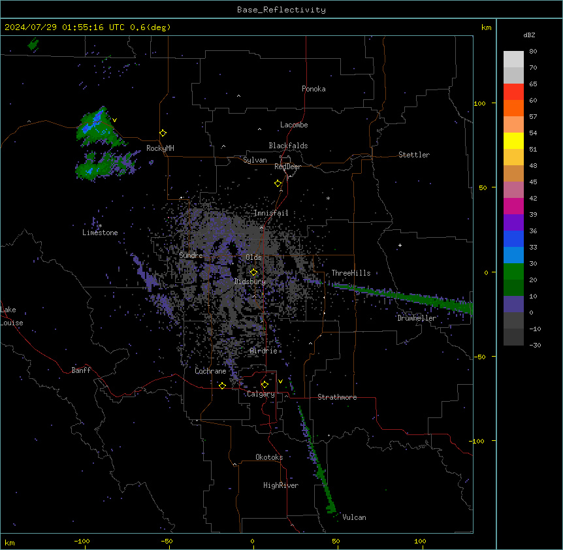Click the Limestone label
563x550 pixels.
click(100, 233)
